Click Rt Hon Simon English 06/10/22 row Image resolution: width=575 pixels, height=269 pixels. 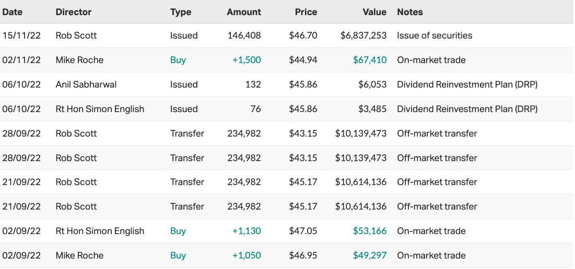[x=100, y=109]
